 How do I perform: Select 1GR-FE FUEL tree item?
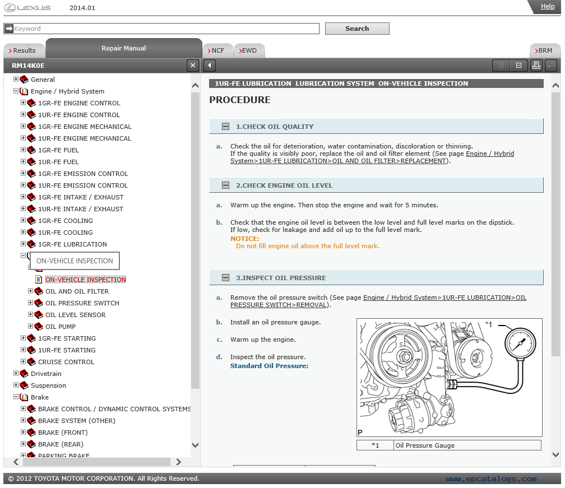[x=58, y=150]
